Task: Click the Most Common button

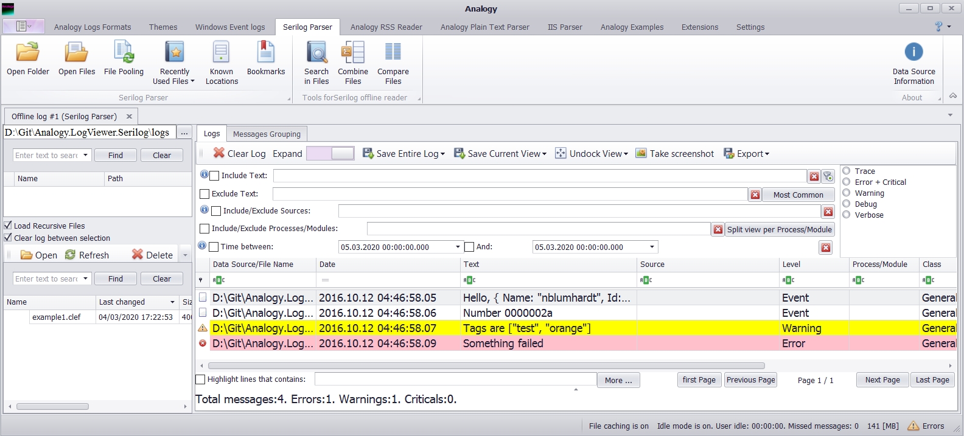Action: 798,195
